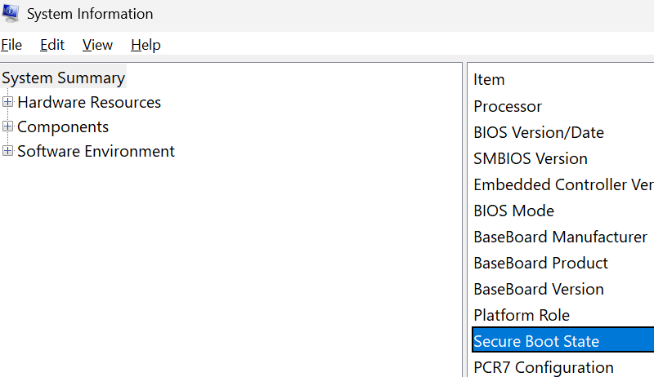Expand the Hardware Resources node

point(7,102)
